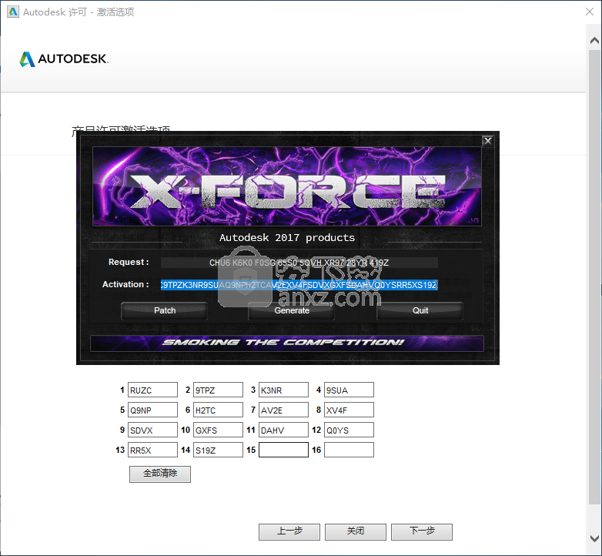Viewport: 602px width, 556px height.
Task: Click the Quit button
Action: coord(420,310)
